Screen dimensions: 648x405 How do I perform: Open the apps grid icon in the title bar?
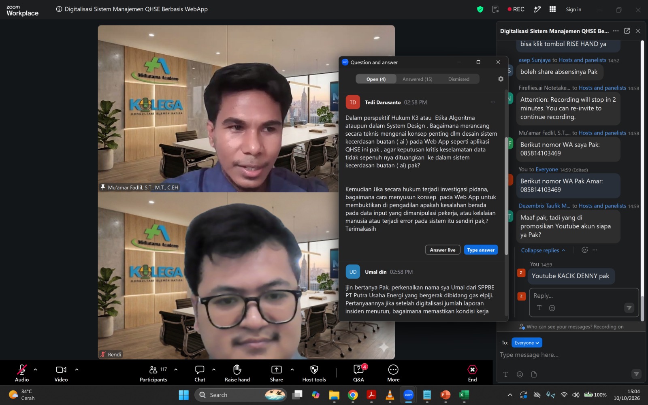(x=552, y=9)
